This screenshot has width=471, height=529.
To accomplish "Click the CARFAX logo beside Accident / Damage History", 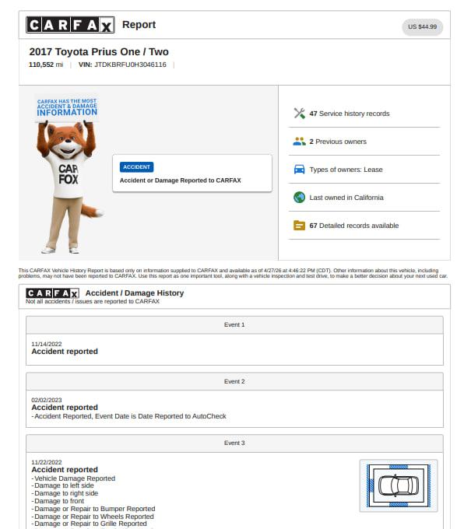I will [52, 293].
